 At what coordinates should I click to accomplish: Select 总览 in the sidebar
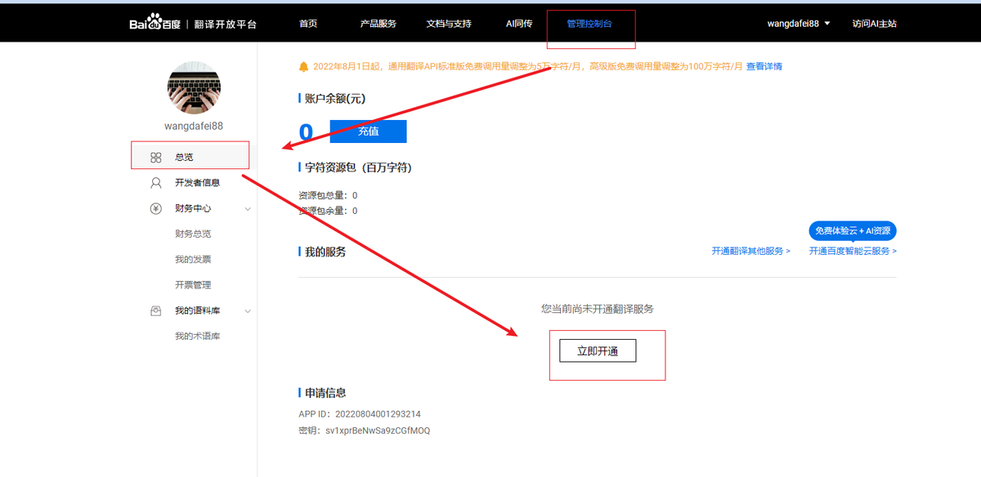(184, 157)
